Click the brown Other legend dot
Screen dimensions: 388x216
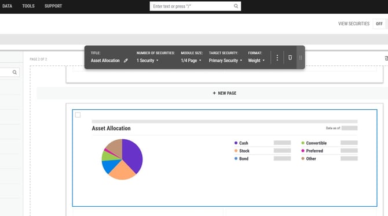[303, 158]
